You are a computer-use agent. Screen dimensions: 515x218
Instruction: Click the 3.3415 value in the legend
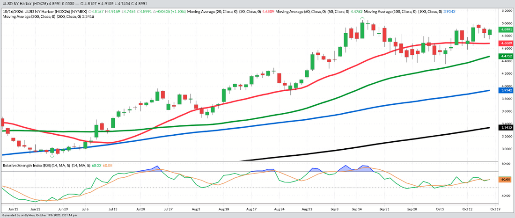[x=89, y=16]
